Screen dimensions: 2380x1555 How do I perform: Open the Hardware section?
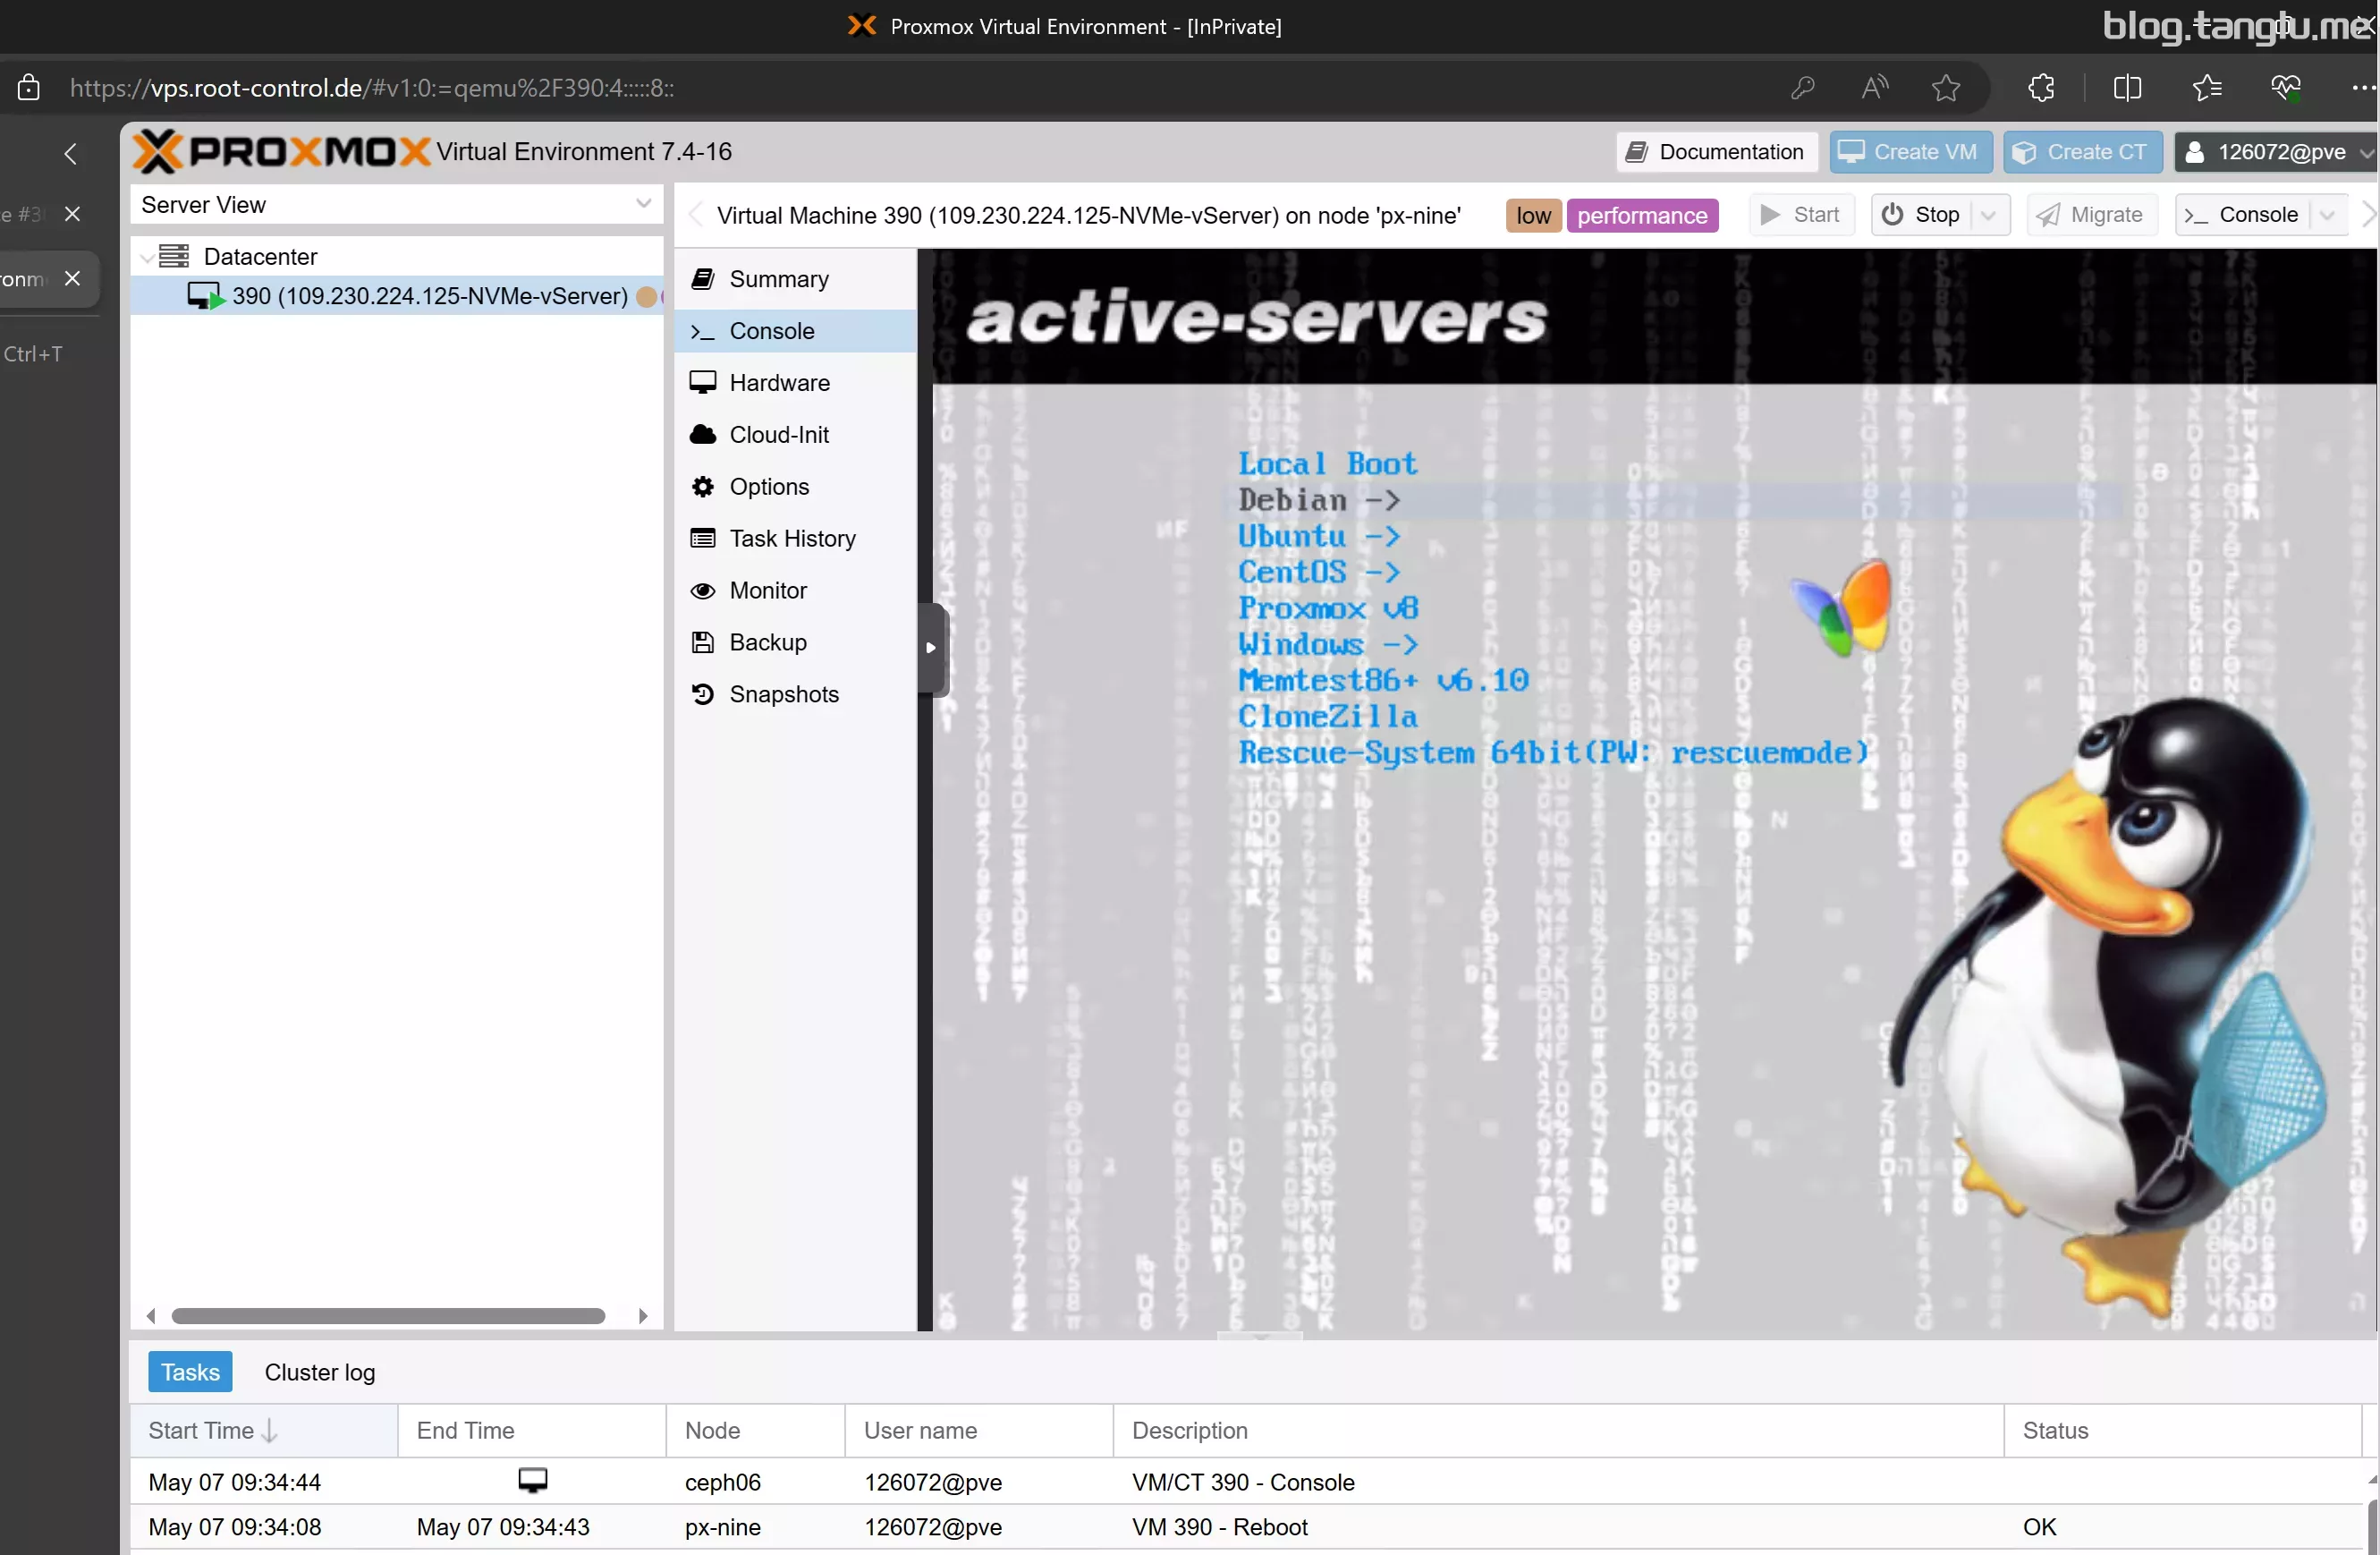pyautogui.click(x=778, y=383)
